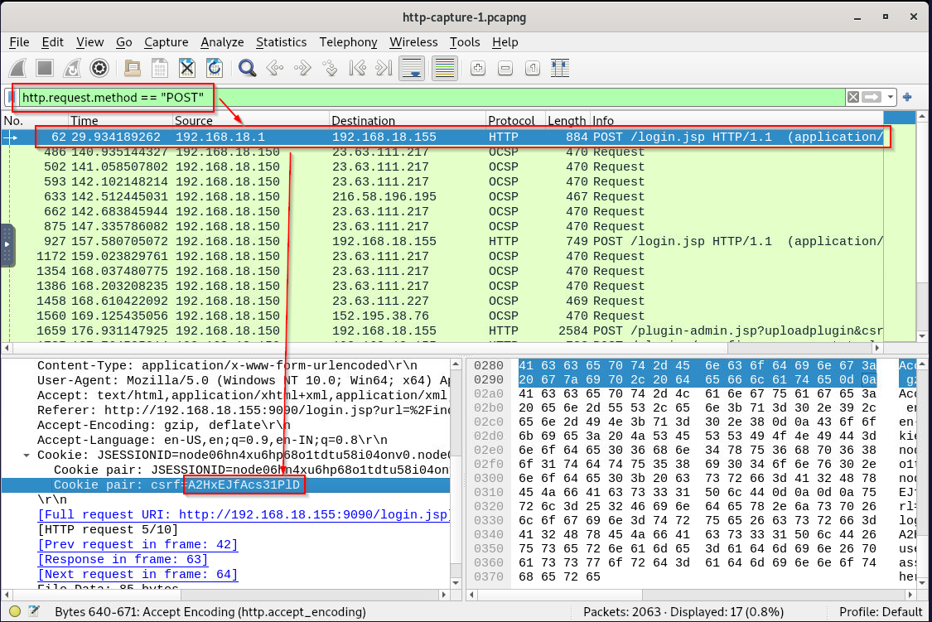Go to first packet icon
932x622 pixels.
358,68
